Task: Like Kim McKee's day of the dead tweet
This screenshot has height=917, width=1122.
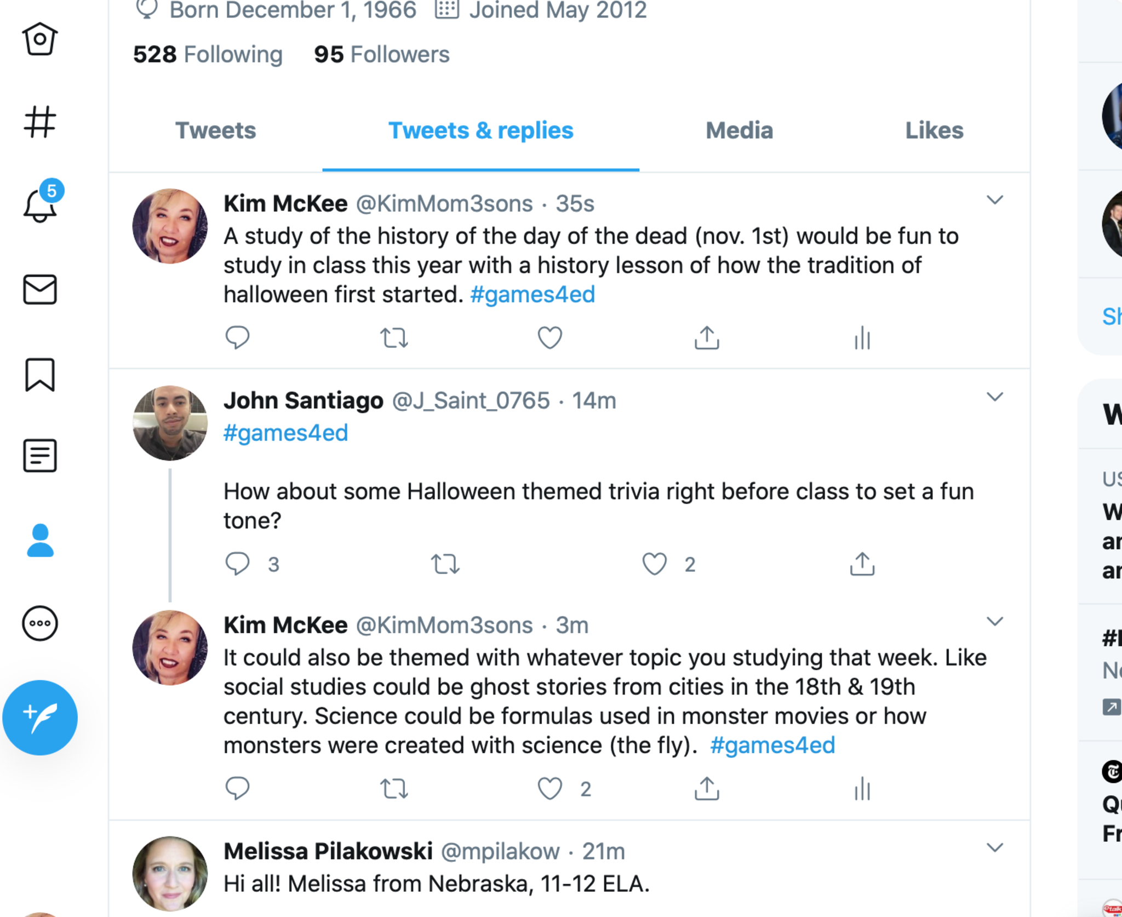Action: 549,337
